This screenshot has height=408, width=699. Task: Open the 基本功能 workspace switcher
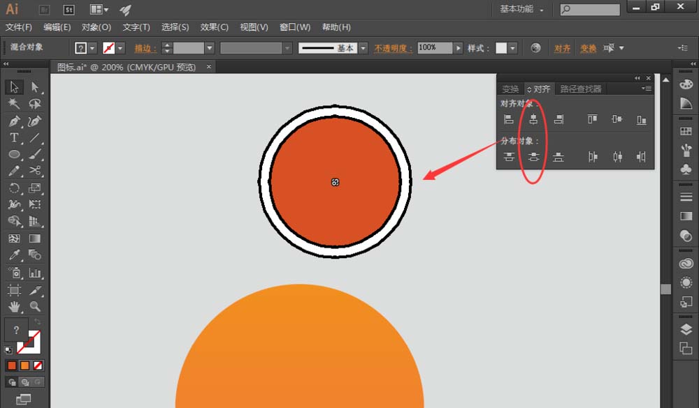click(521, 9)
